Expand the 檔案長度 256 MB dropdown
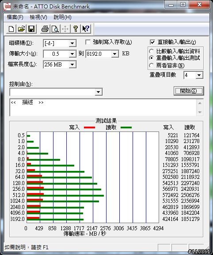The image size is (213, 255). pyautogui.click(x=72, y=65)
